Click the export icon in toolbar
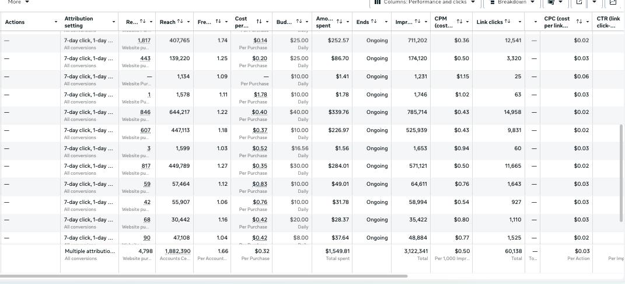This screenshot has width=625, height=284. (579, 2)
